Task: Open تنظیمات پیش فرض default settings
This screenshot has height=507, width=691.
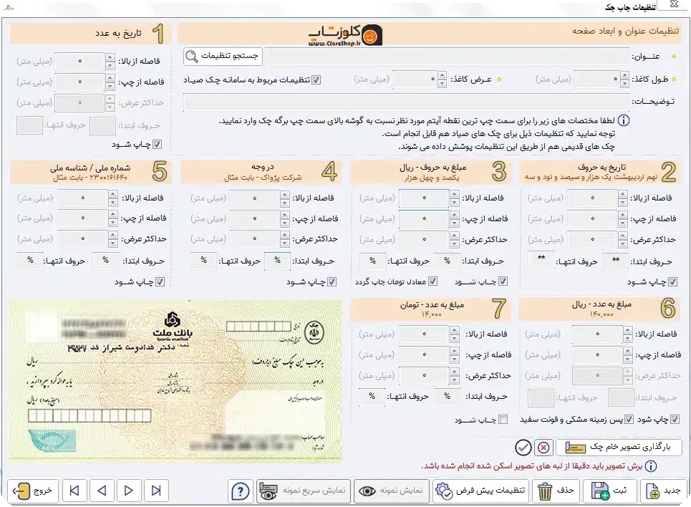Action: click(x=480, y=491)
